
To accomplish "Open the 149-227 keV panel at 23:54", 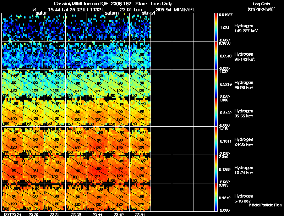I will 140,27.
